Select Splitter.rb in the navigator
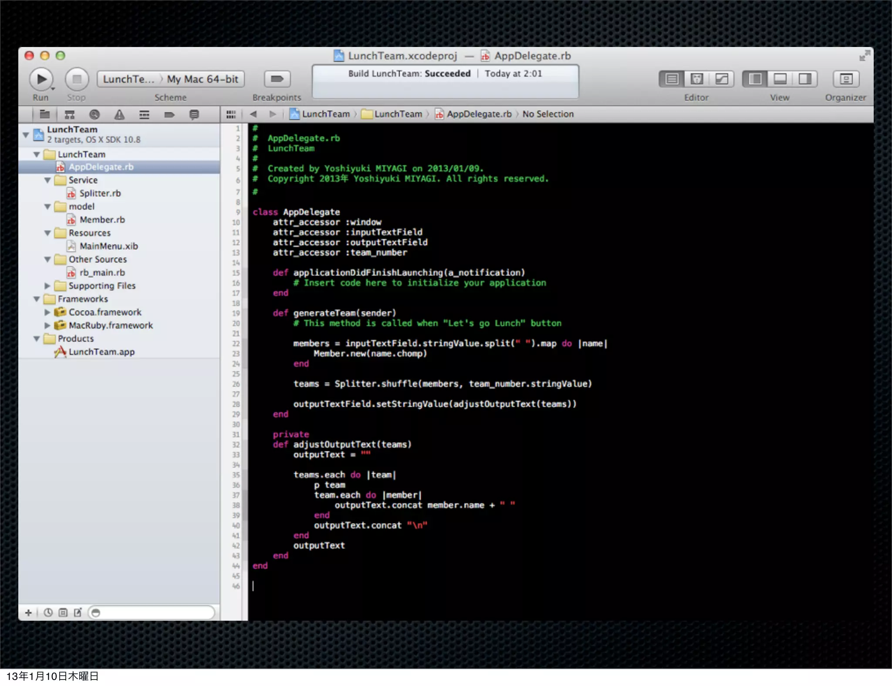Screen dimensions: 892x686 pyautogui.click(x=100, y=193)
